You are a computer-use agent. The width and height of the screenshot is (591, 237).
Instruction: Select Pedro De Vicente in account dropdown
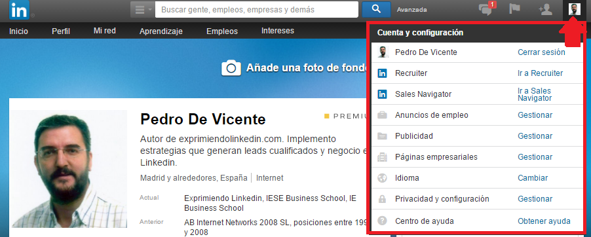pos(426,52)
